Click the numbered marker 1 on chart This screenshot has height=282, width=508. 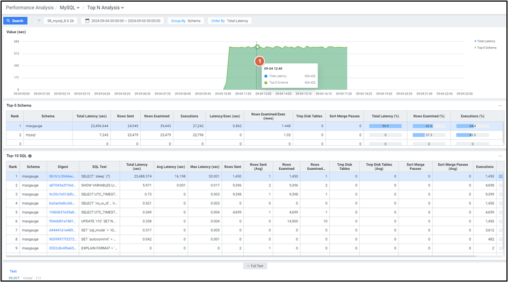[260, 62]
